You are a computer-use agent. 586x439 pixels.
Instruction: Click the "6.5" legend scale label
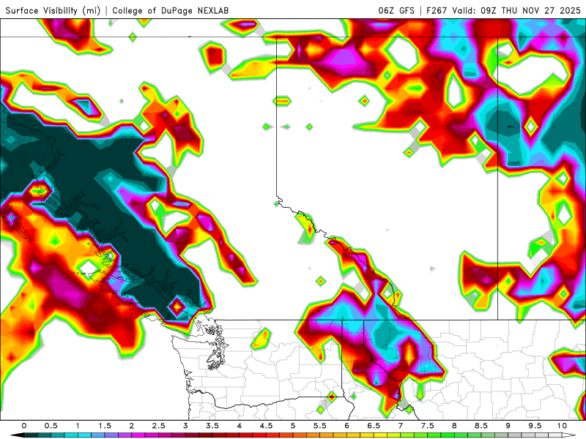click(x=374, y=426)
